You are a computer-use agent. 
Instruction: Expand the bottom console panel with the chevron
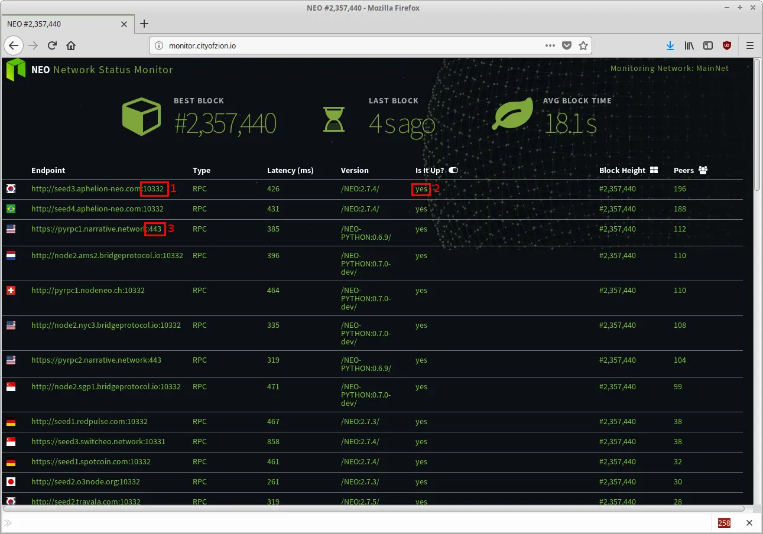[x=8, y=523]
